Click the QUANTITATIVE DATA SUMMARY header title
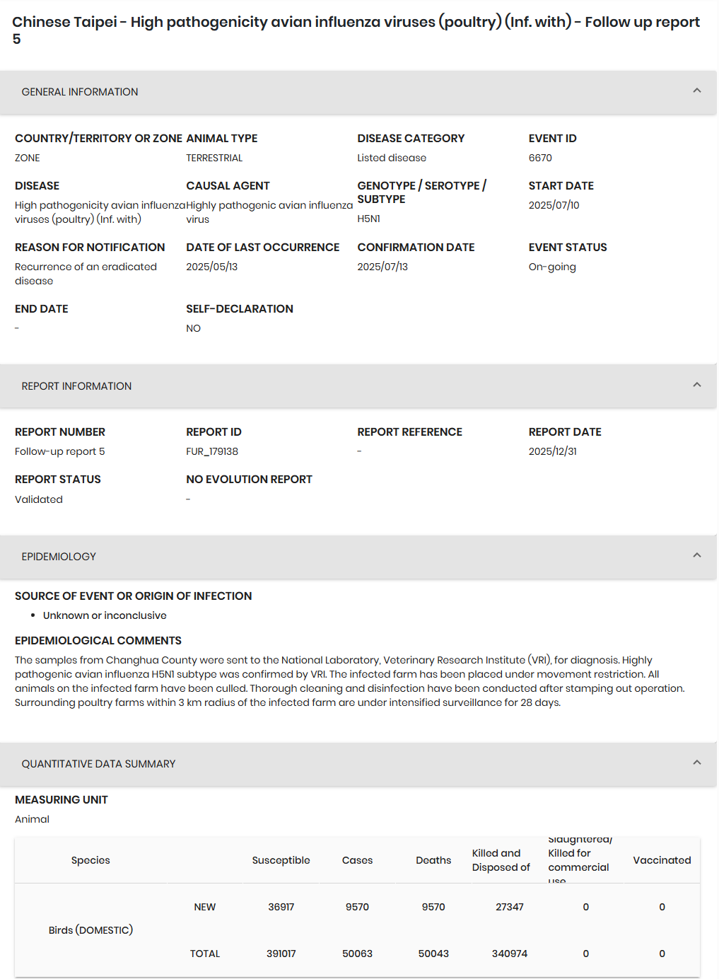719x979 pixels. [x=98, y=764]
